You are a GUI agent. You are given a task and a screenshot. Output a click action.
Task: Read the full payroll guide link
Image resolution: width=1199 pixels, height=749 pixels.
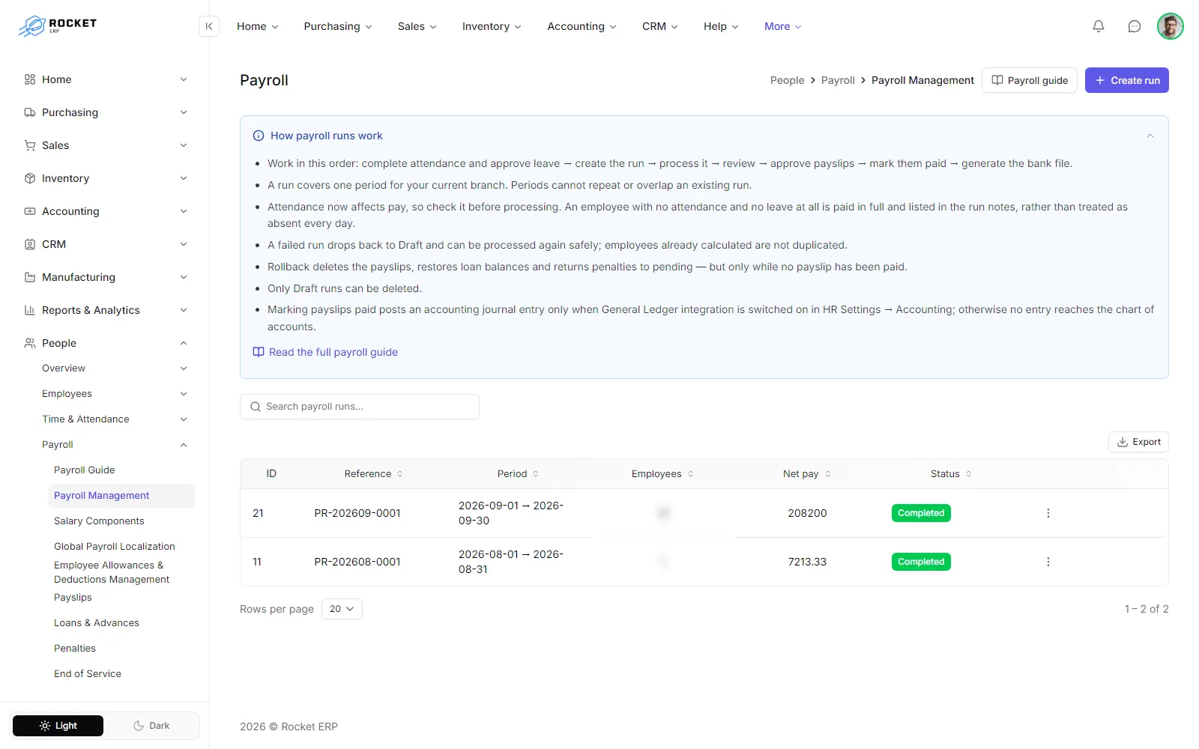[325, 352]
